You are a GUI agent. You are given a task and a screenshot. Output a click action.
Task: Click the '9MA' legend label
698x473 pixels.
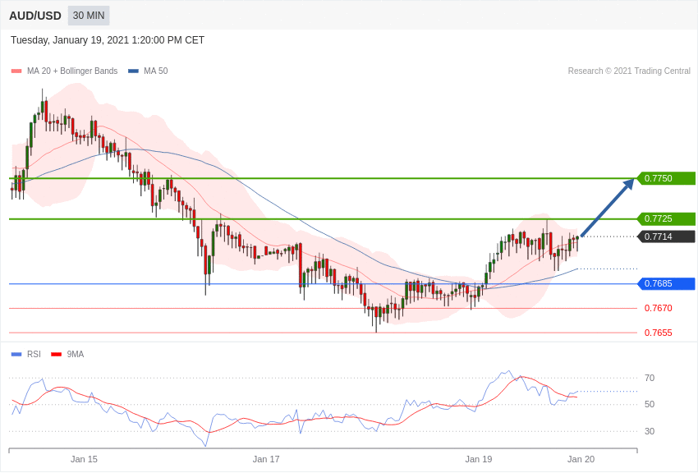(76, 354)
